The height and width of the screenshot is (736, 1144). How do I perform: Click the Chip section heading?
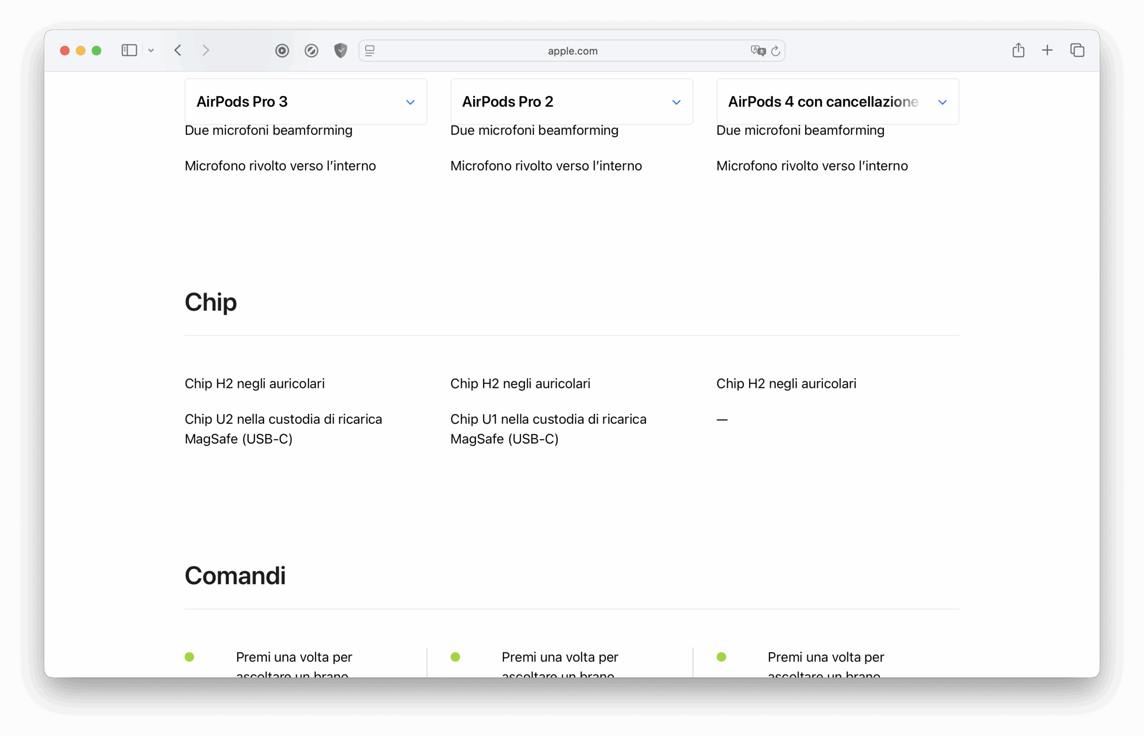(x=211, y=302)
